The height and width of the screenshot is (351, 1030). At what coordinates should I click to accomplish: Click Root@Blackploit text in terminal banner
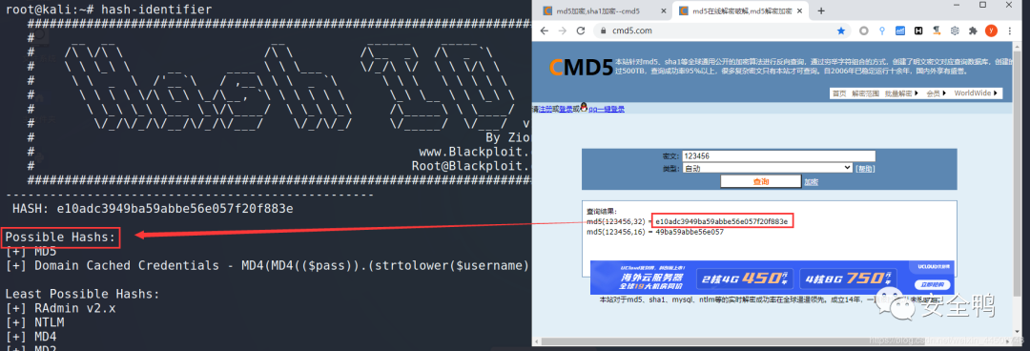click(x=471, y=166)
